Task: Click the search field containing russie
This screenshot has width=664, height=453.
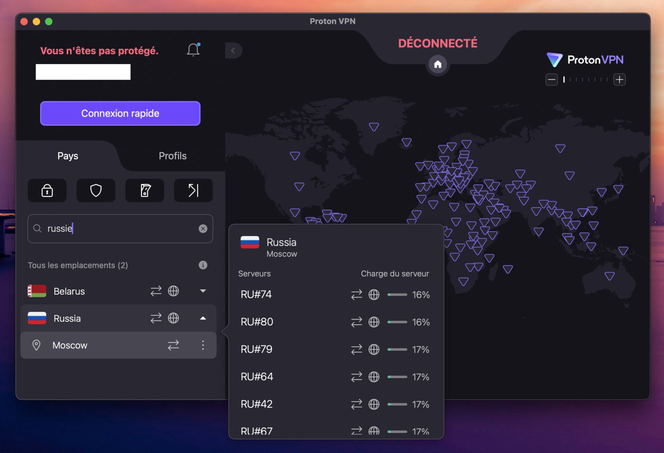Action: pyautogui.click(x=120, y=229)
